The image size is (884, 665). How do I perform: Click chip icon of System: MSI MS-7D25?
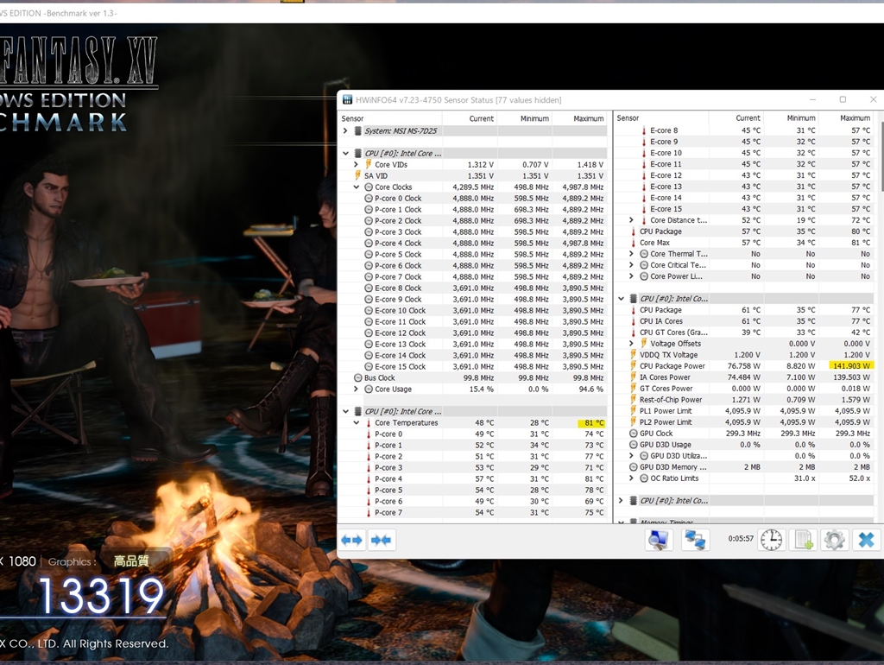click(357, 131)
